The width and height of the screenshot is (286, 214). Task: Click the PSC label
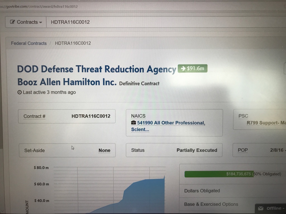point(243,116)
